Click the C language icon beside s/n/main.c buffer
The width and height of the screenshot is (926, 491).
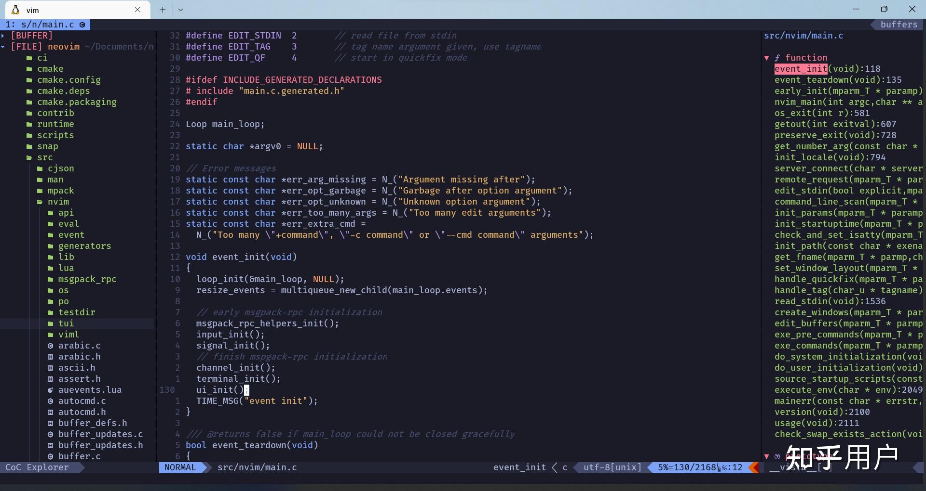(x=82, y=25)
